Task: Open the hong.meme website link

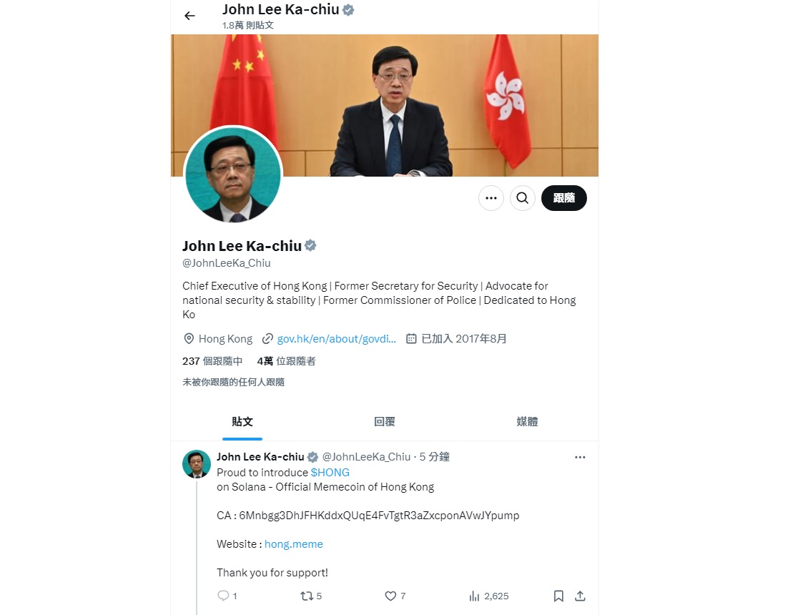Action: 294,544
